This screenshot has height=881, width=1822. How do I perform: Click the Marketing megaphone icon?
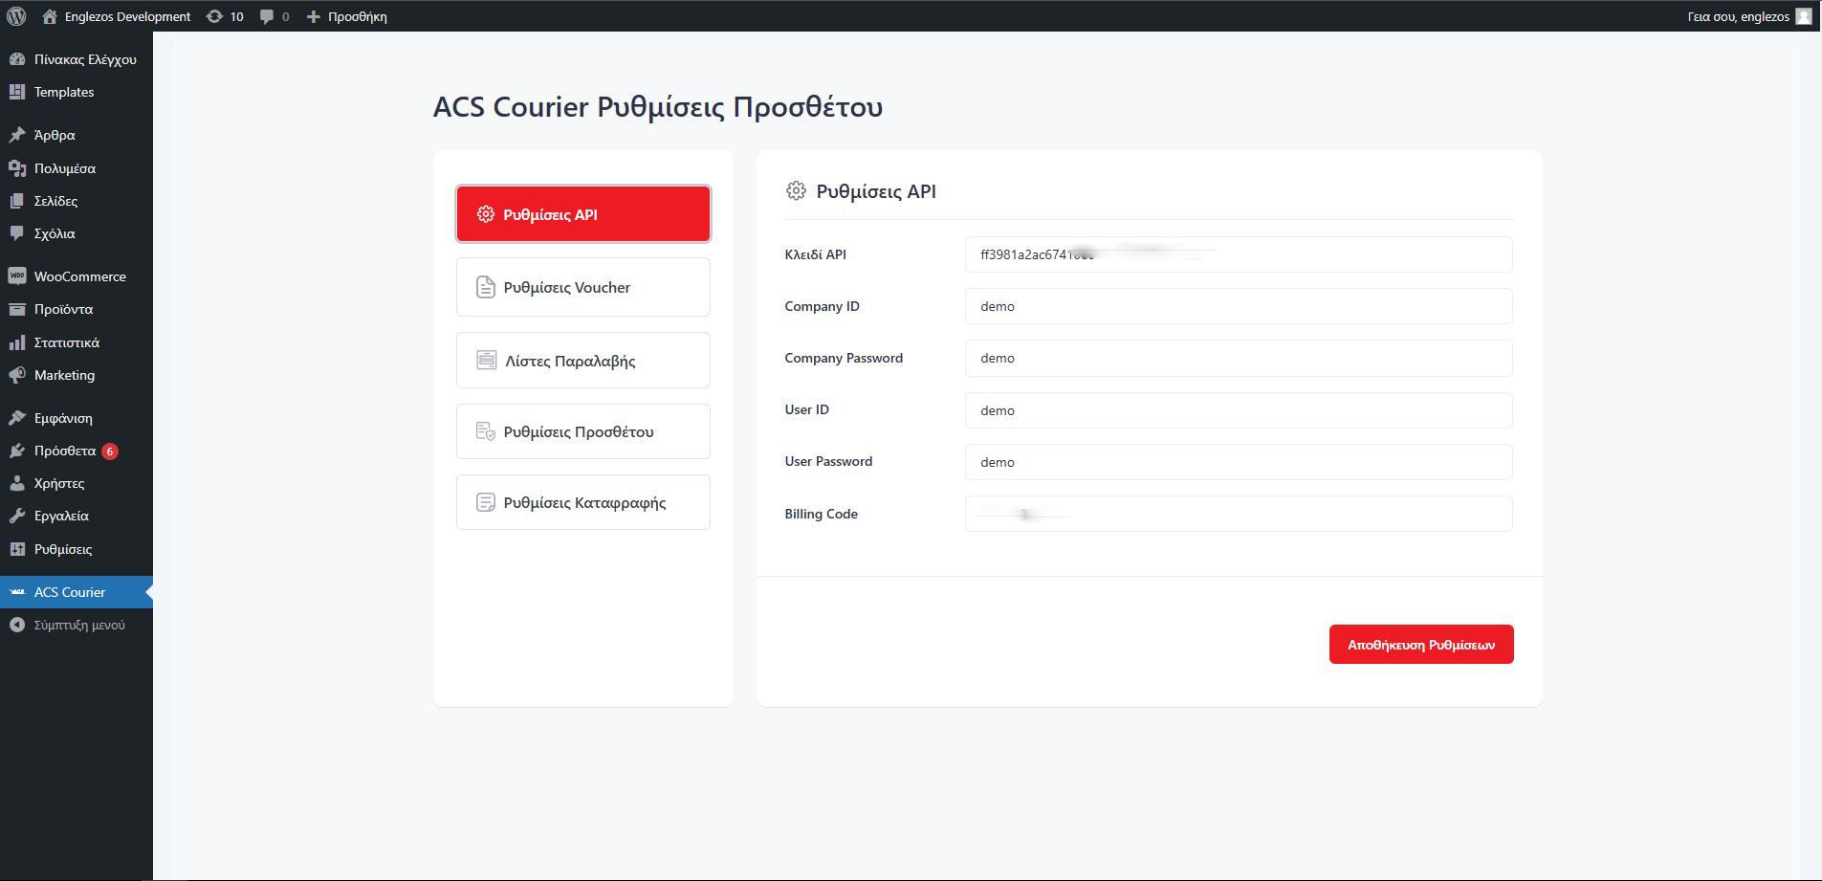(x=16, y=375)
